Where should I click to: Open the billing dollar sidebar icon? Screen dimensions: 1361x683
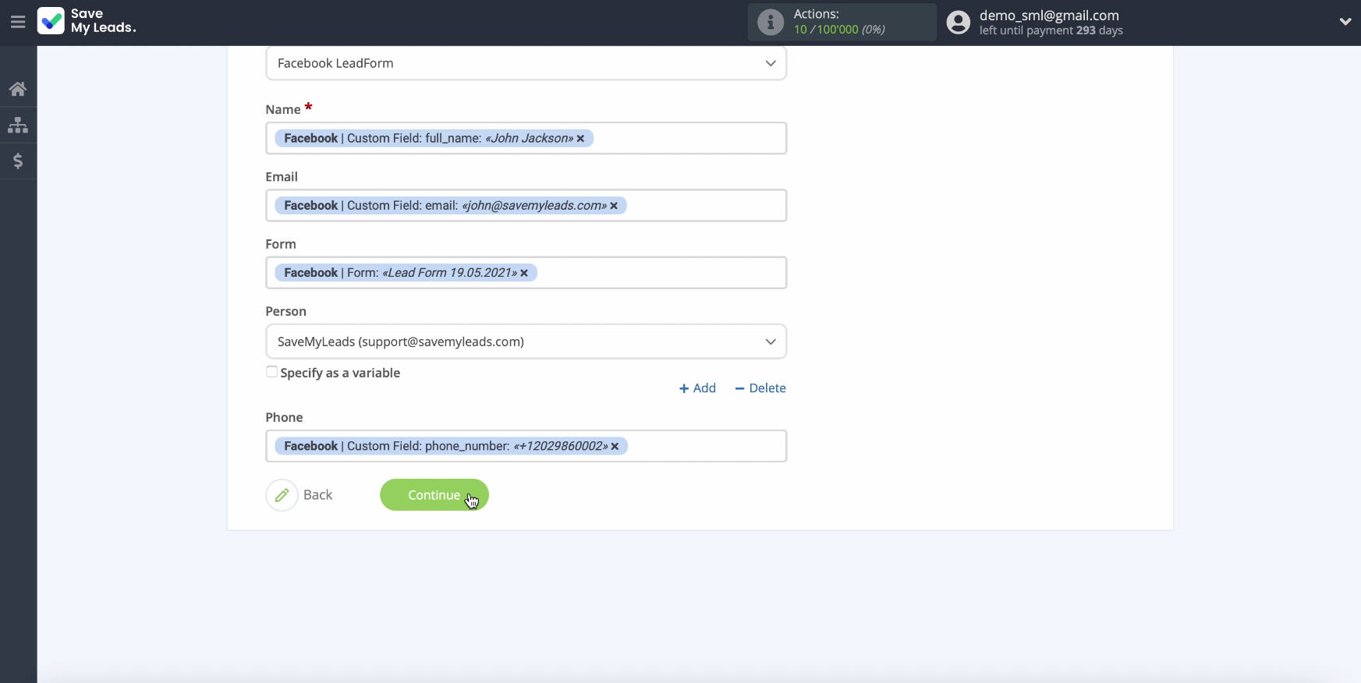(18, 161)
